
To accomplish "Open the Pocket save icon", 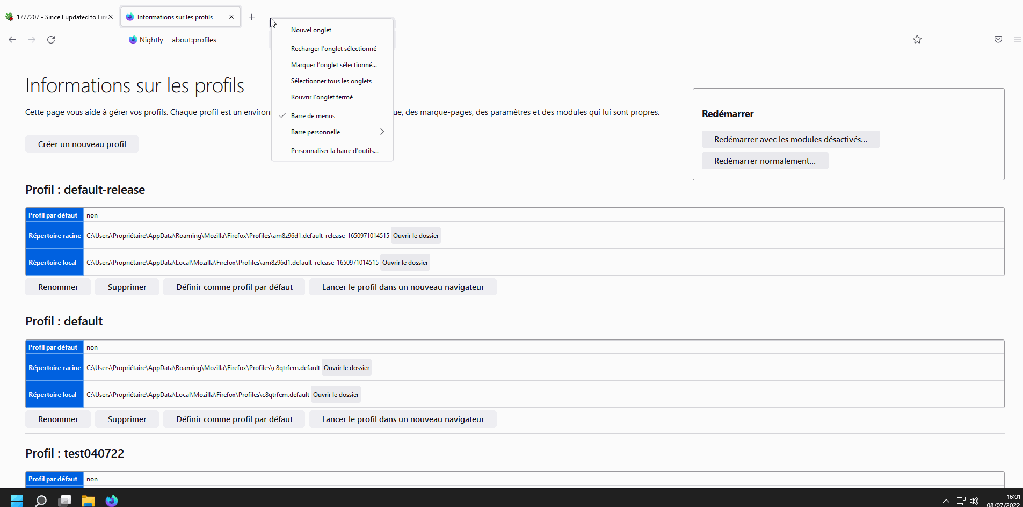I will pos(998,39).
